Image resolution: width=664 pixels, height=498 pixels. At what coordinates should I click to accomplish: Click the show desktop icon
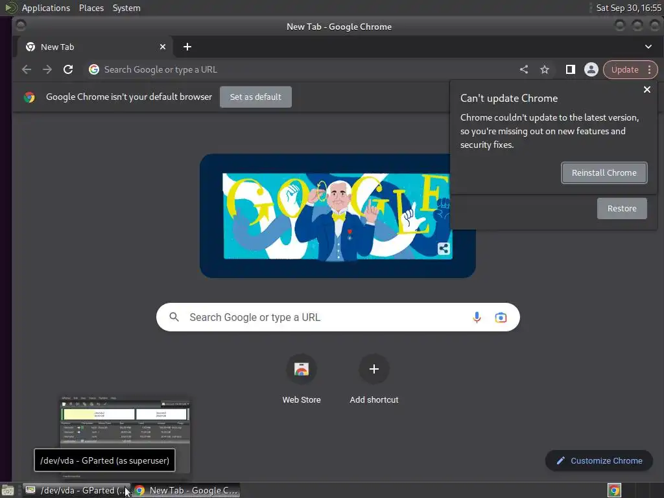click(8, 490)
